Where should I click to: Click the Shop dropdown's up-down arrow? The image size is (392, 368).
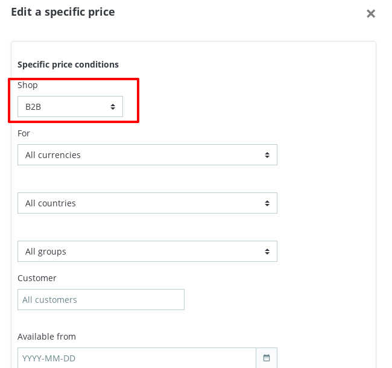point(113,107)
